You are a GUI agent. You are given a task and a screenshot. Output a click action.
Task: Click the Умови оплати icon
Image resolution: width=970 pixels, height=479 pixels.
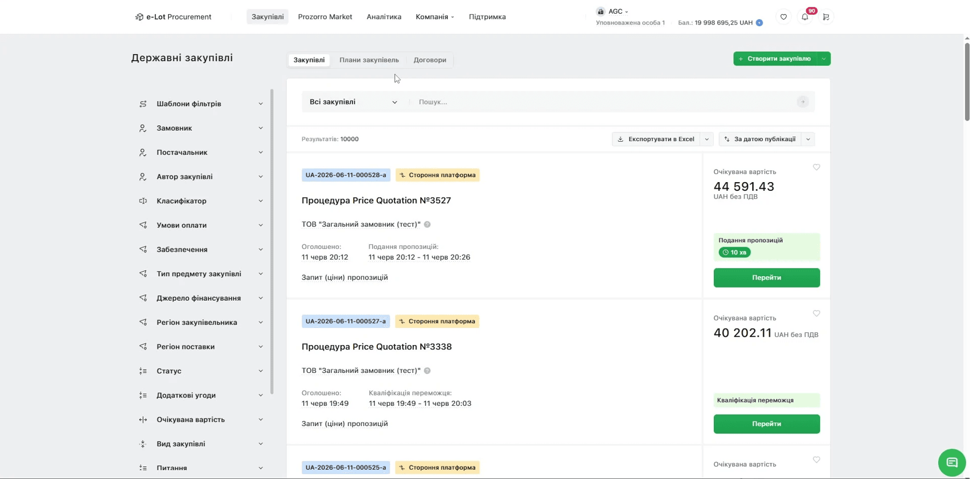[x=143, y=225]
